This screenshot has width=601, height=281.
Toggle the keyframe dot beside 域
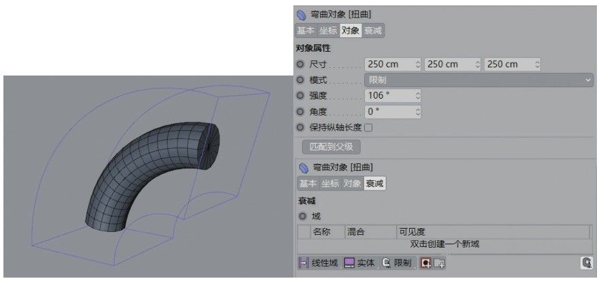[303, 216]
